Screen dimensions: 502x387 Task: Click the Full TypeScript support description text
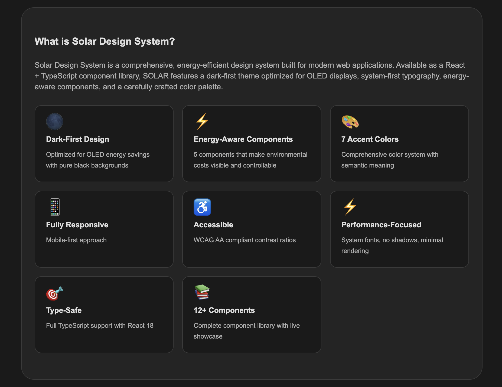(100, 326)
